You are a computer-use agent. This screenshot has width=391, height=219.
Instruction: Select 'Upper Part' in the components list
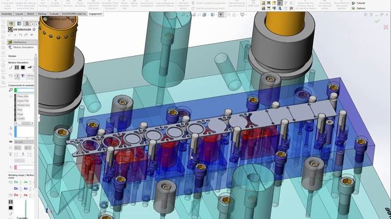coord(23,100)
